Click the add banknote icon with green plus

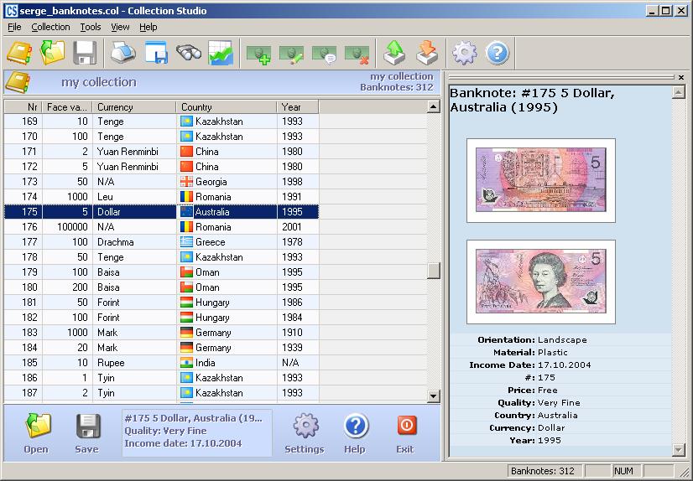tap(258, 55)
